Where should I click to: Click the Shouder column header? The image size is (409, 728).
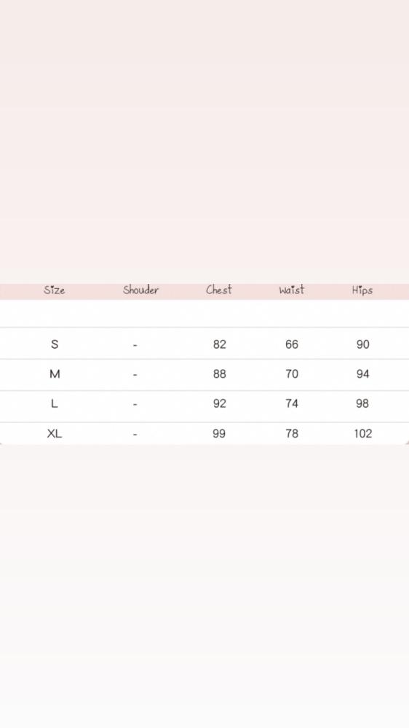click(x=140, y=290)
